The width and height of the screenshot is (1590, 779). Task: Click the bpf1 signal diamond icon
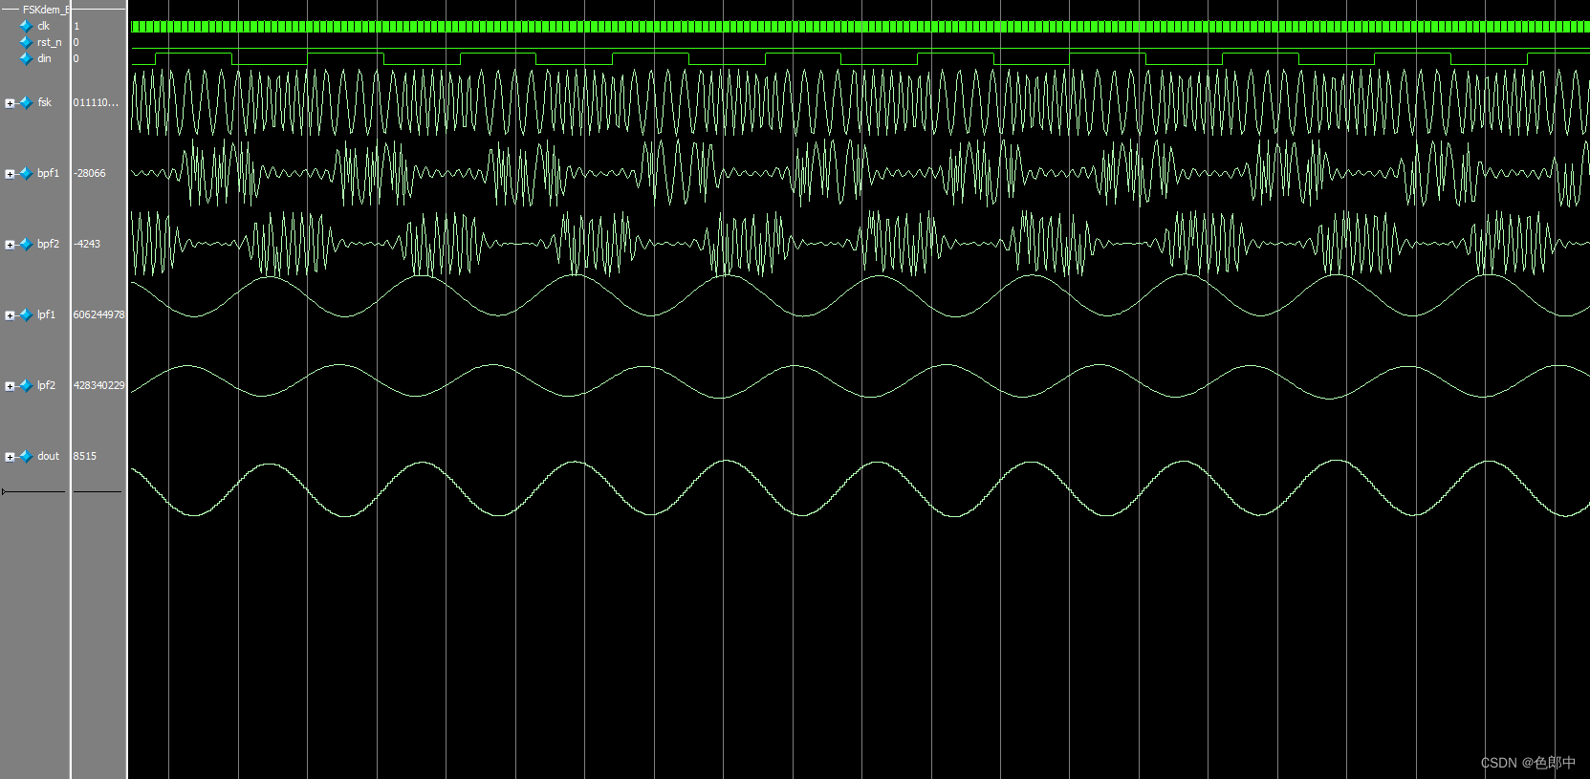coord(26,173)
